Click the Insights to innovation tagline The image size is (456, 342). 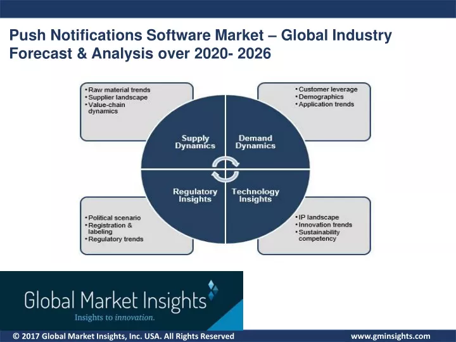point(115,317)
